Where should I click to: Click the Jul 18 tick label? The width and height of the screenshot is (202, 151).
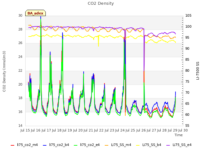(57, 130)
